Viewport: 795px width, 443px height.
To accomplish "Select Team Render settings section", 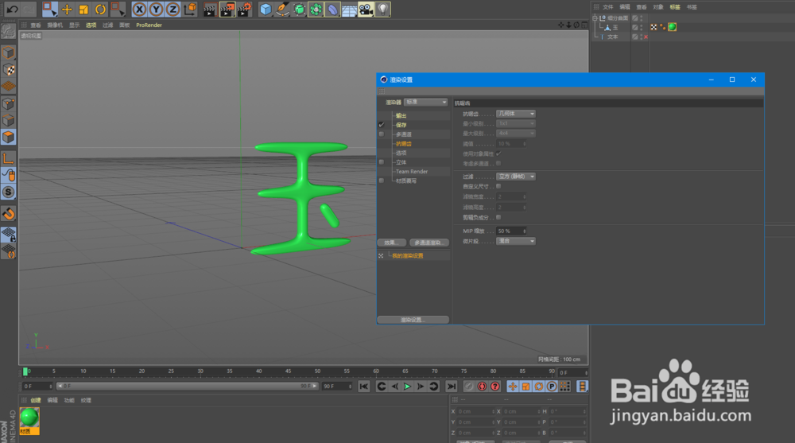I will pyautogui.click(x=412, y=172).
